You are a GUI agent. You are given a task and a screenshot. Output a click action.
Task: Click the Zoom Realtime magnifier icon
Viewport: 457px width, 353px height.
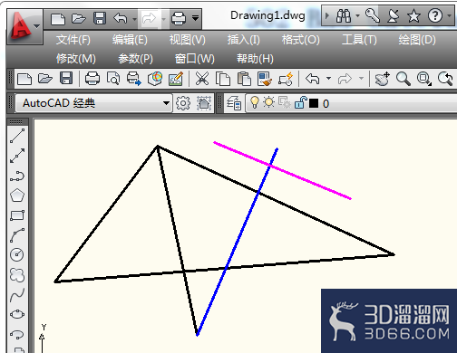(x=404, y=79)
